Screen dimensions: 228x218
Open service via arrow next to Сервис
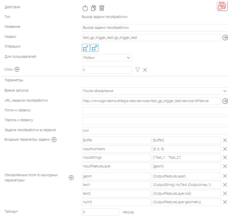pyautogui.click(x=225, y=38)
